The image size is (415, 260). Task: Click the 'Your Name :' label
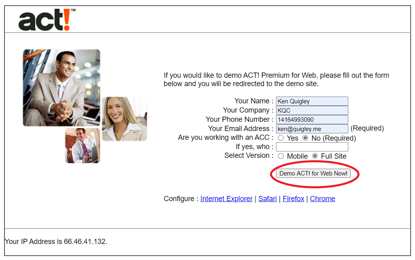pyautogui.click(x=254, y=101)
